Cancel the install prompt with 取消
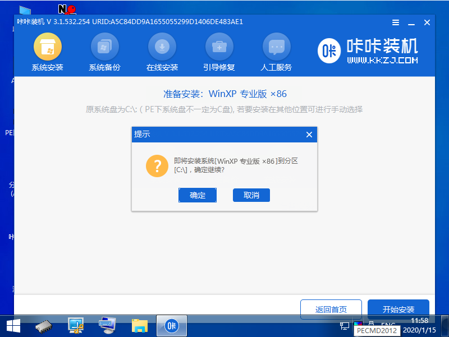The height and width of the screenshot is (337, 449). click(x=251, y=195)
